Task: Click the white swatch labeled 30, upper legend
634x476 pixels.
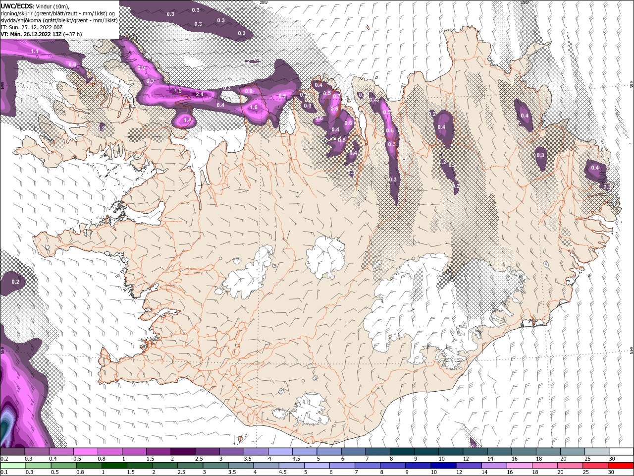Action: coord(620,452)
